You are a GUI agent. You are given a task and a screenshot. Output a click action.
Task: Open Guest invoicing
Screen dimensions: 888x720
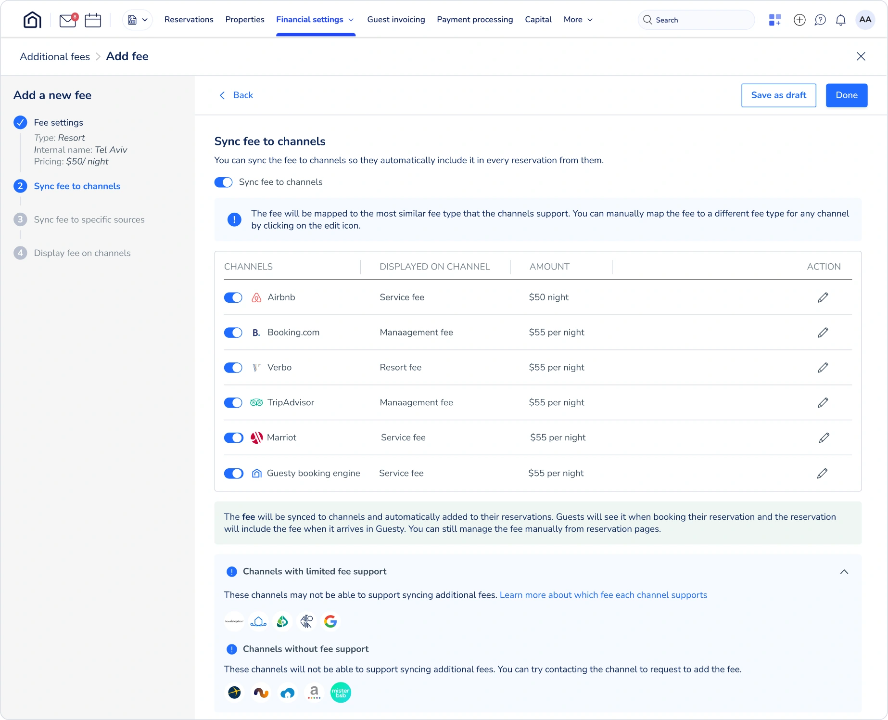396,20
